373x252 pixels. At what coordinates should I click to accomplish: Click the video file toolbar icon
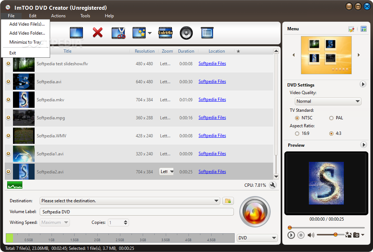coord(76,32)
